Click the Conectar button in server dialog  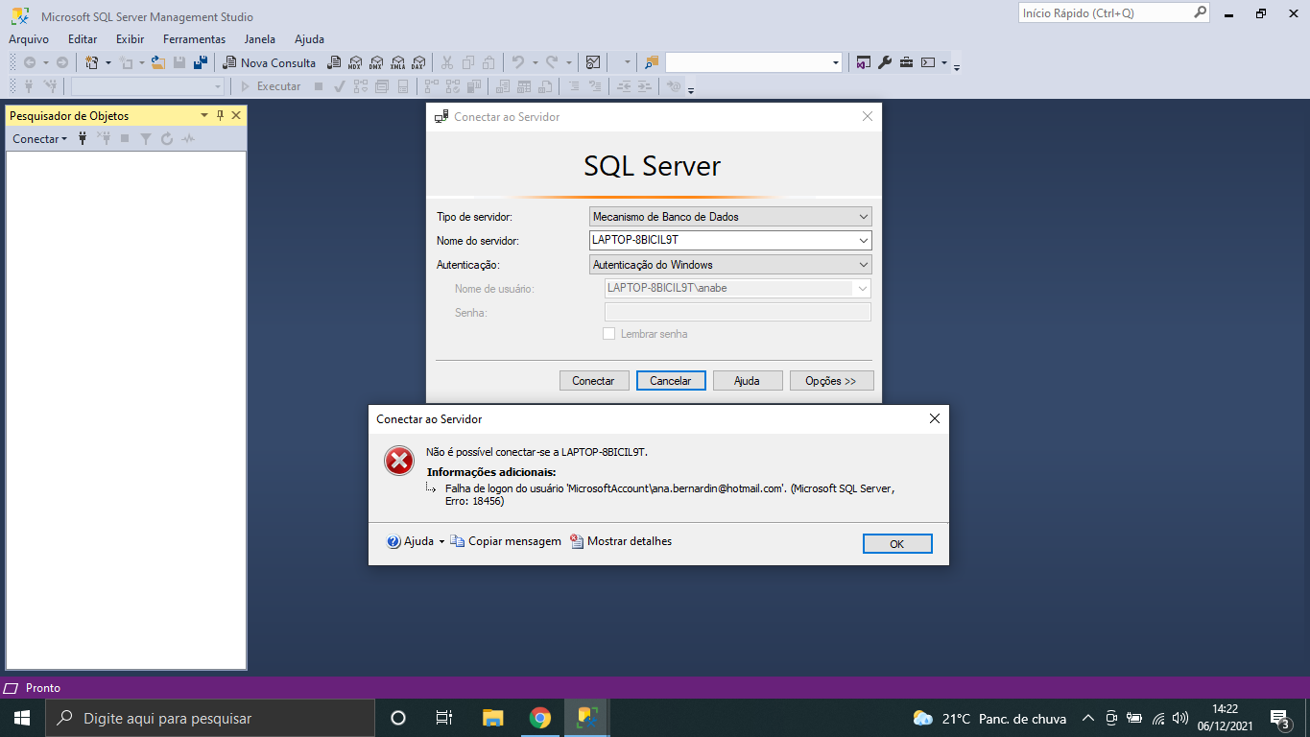[593, 381]
